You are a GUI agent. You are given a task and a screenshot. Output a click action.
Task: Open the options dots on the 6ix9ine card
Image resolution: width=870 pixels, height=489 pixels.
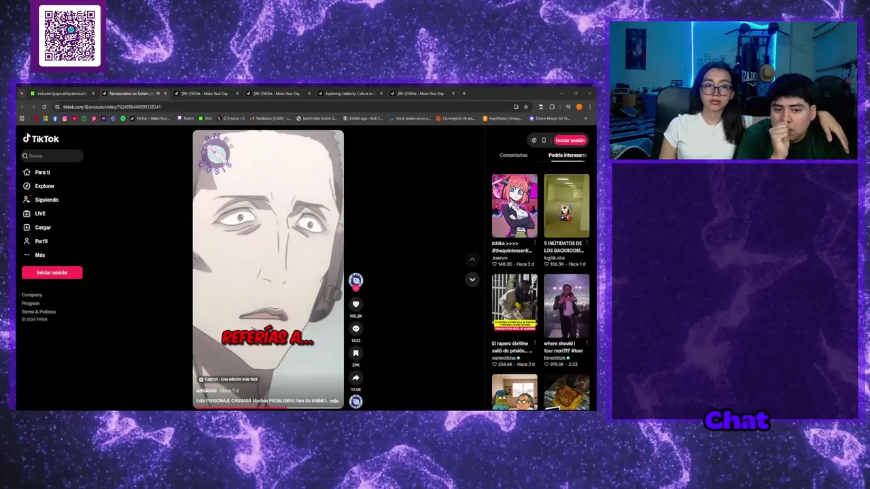(535, 344)
